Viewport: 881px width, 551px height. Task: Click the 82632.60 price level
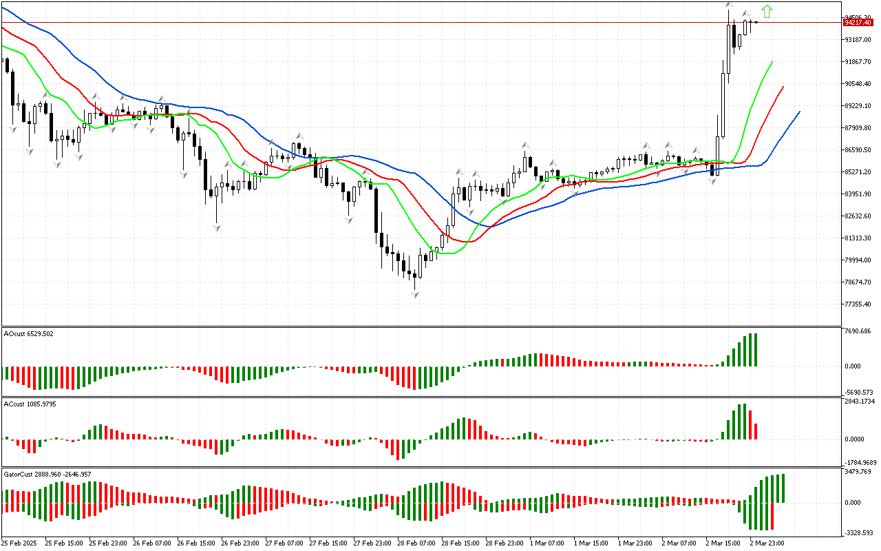[858, 216]
